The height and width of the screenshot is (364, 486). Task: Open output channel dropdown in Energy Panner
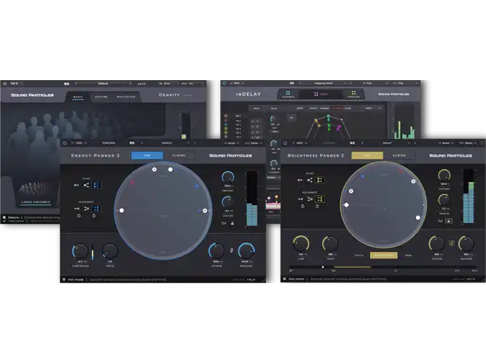pos(254,143)
